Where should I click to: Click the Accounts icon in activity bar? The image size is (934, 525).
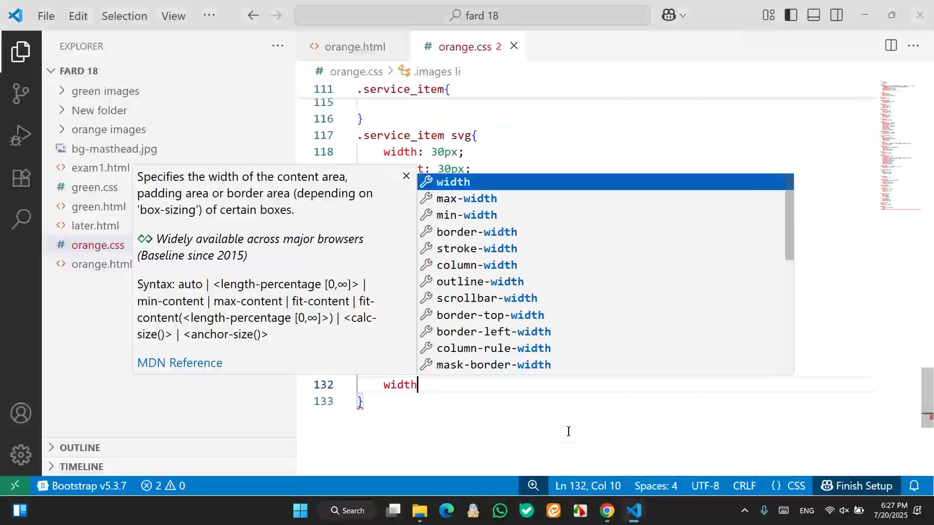(20, 413)
